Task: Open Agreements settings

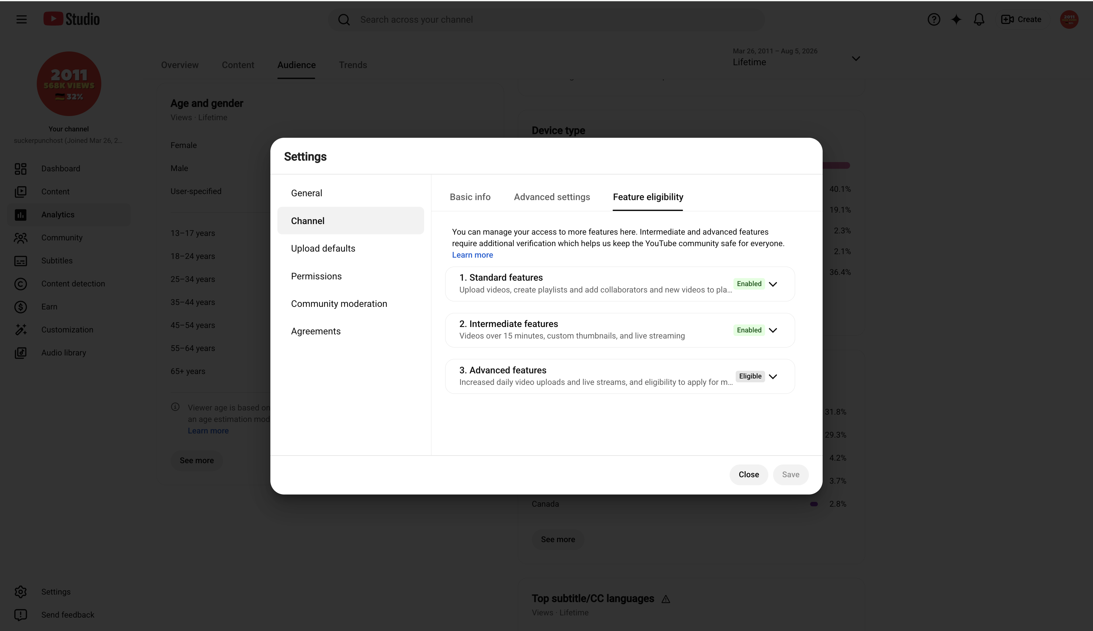Action: (351, 331)
